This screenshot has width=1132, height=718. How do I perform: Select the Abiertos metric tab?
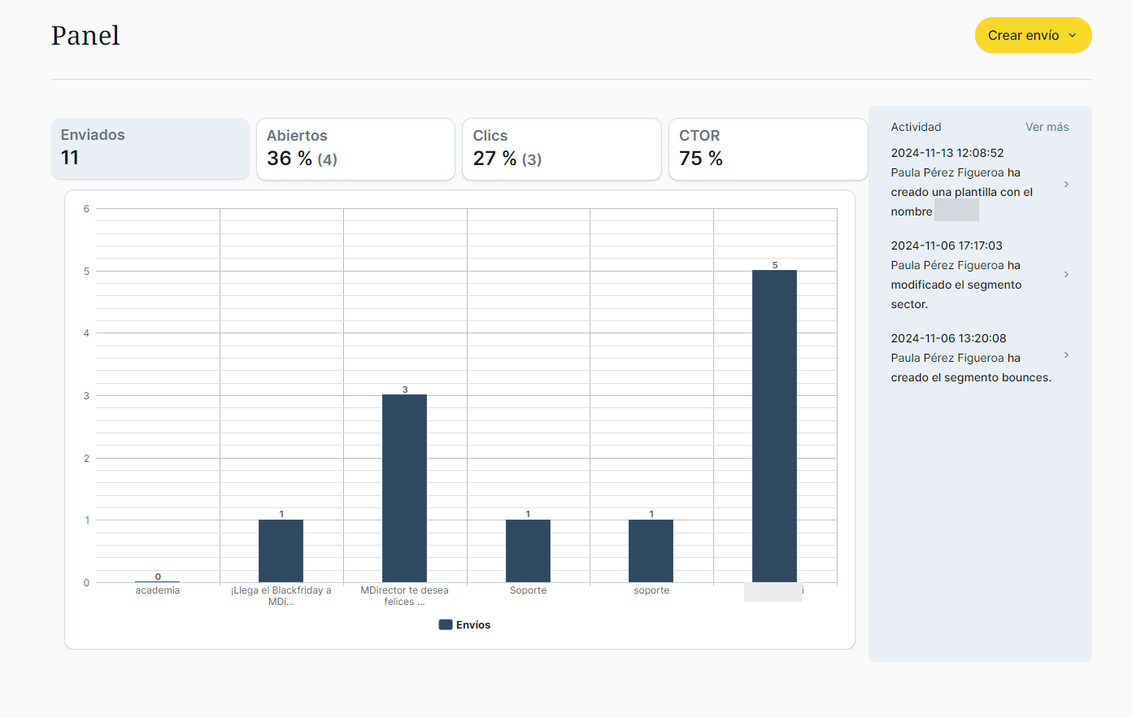[x=355, y=149]
